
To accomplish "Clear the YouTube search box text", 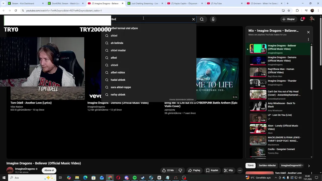I will 193,19.
